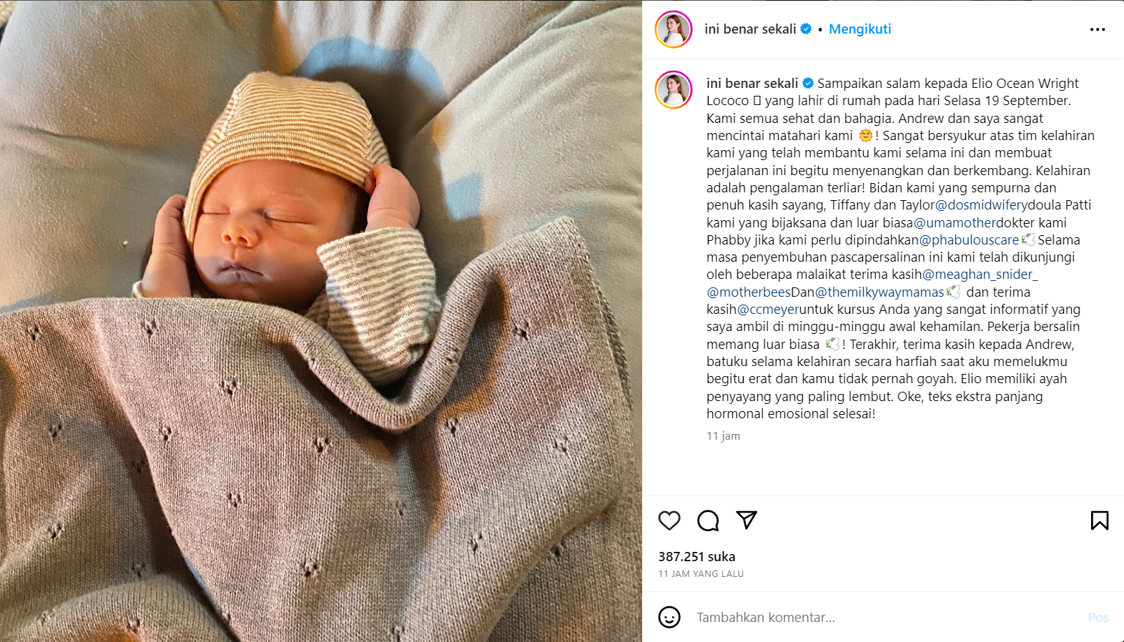1124x642 pixels.
Task: Visit @umamother profile mention
Action: coord(955,222)
